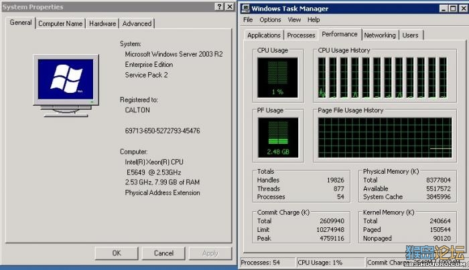The width and height of the screenshot is (469, 270).
Task: Click the Windows logo monitor image
Action: pos(66,86)
